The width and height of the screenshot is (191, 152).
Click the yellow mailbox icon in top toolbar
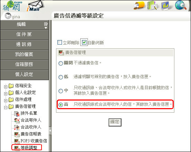click(x=139, y=6)
